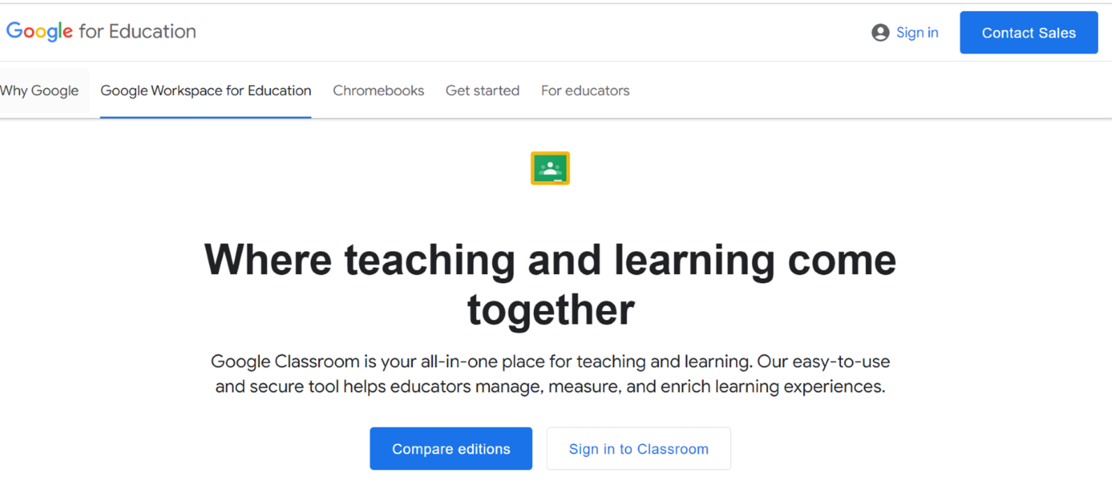
Task: Click the account avatar icon
Action: [880, 32]
